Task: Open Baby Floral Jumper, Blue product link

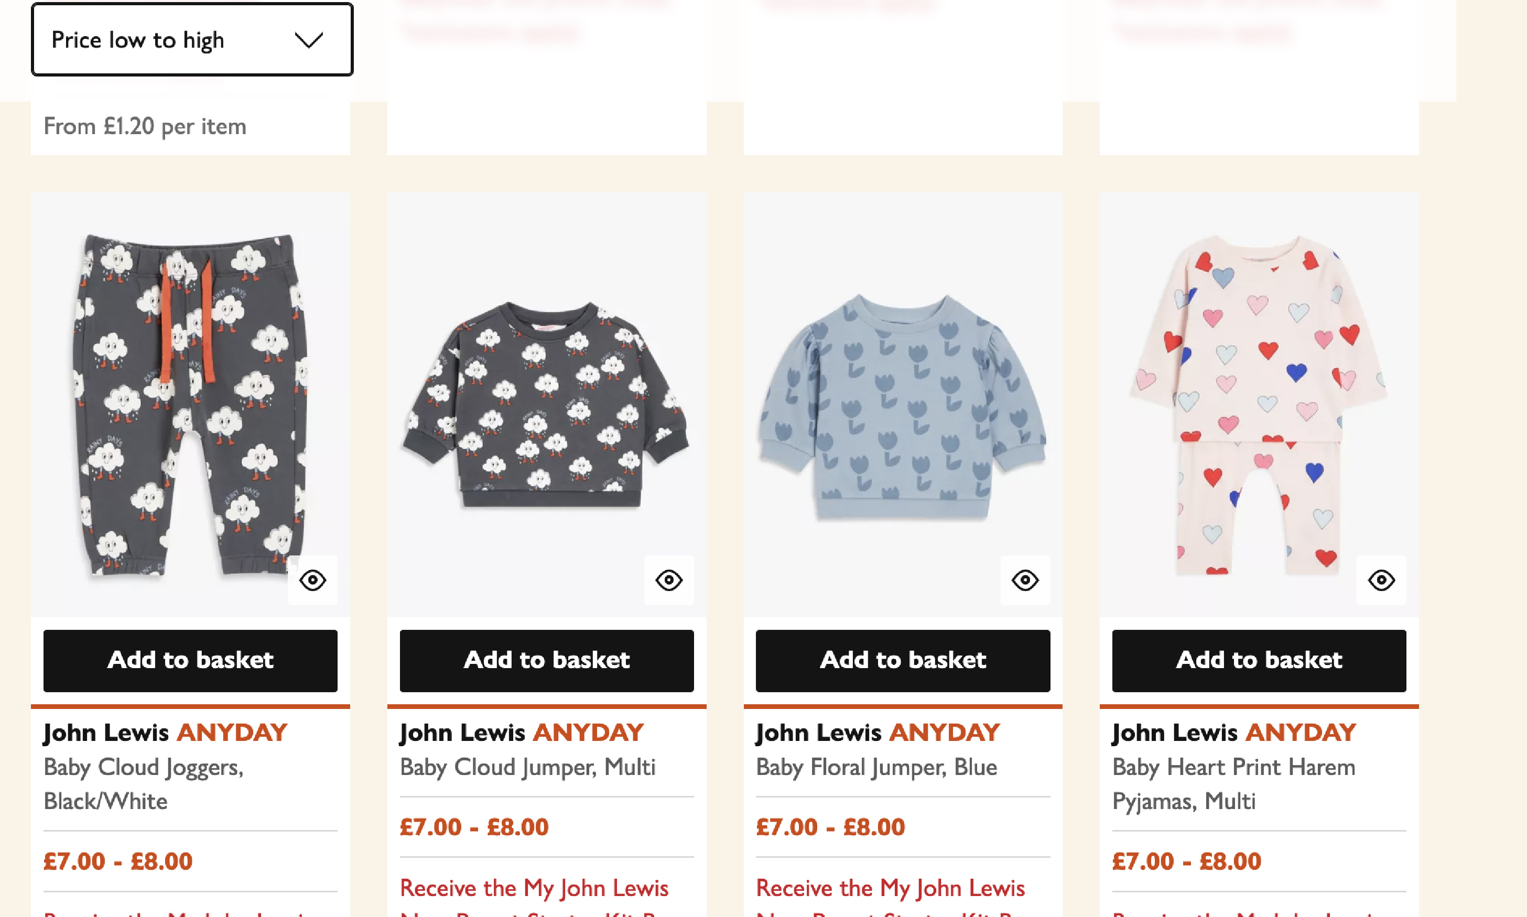Action: 876,767
